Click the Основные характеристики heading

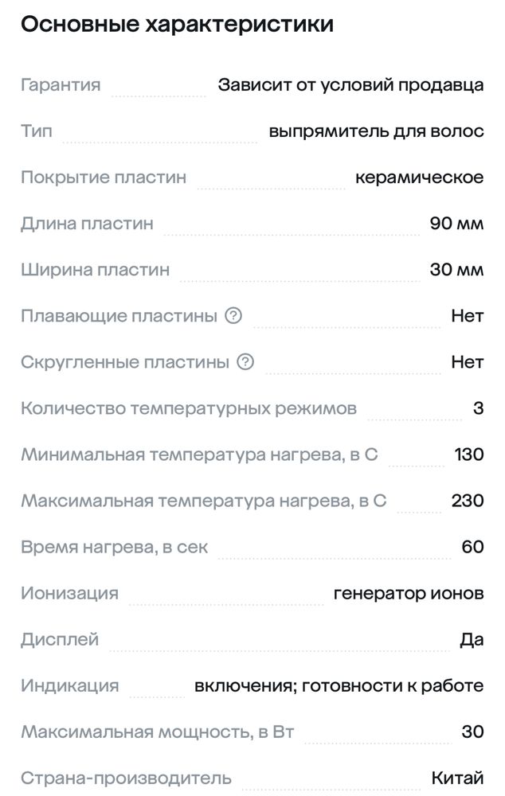point(178,24)
